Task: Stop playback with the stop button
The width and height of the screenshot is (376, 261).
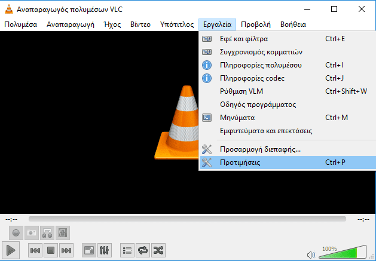Action: (x=51, y=250)
